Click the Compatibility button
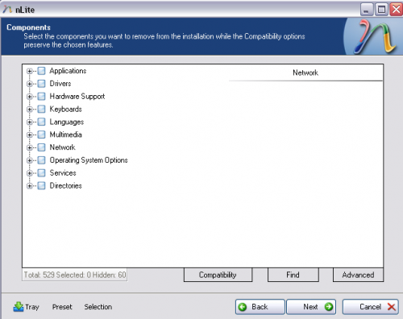The height and width of the screenshot is (319, 403). point(218,275)
